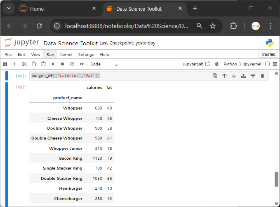Paste cell using the clipboard icon

pos(43,64)
